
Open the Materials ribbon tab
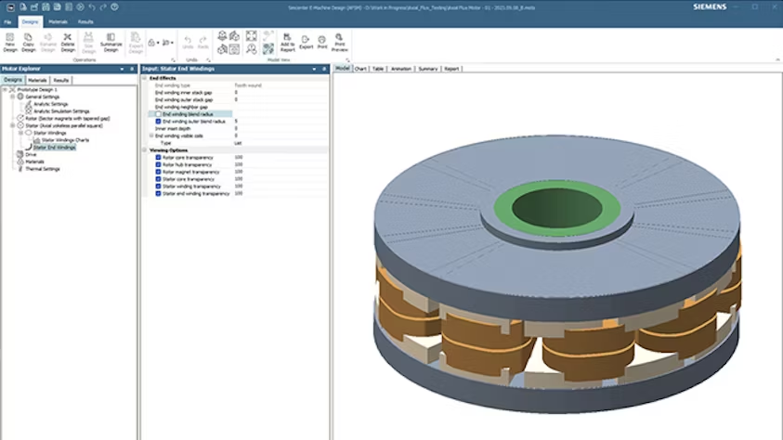pos(58,21)
